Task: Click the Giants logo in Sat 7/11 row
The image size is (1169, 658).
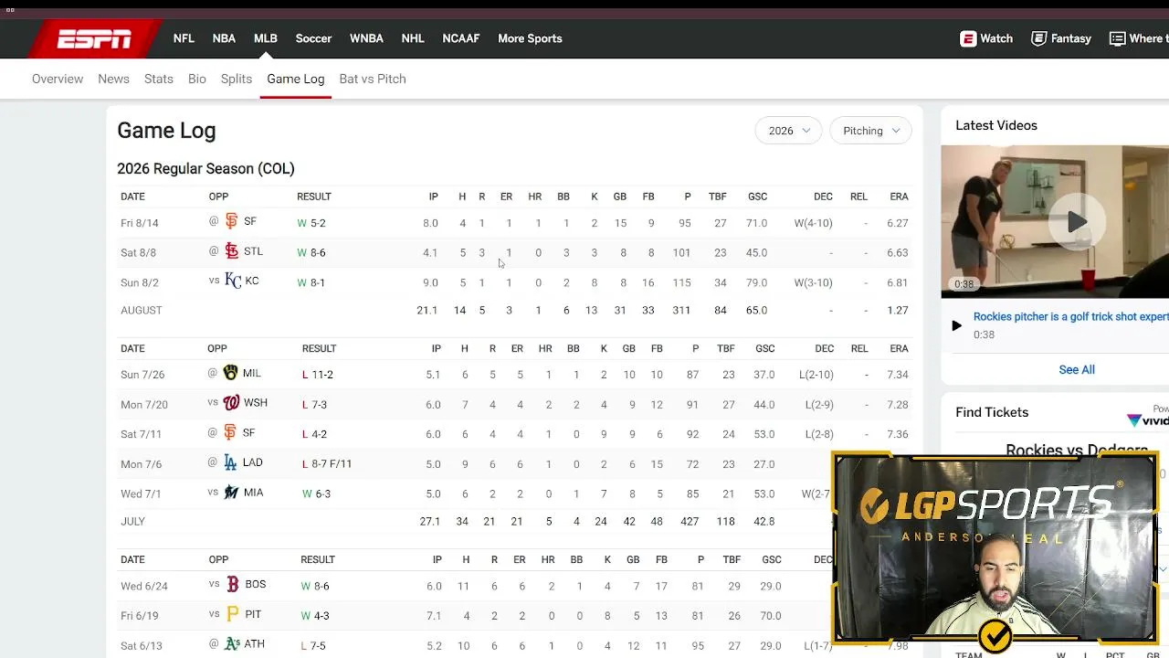Action: coord(230,432)
